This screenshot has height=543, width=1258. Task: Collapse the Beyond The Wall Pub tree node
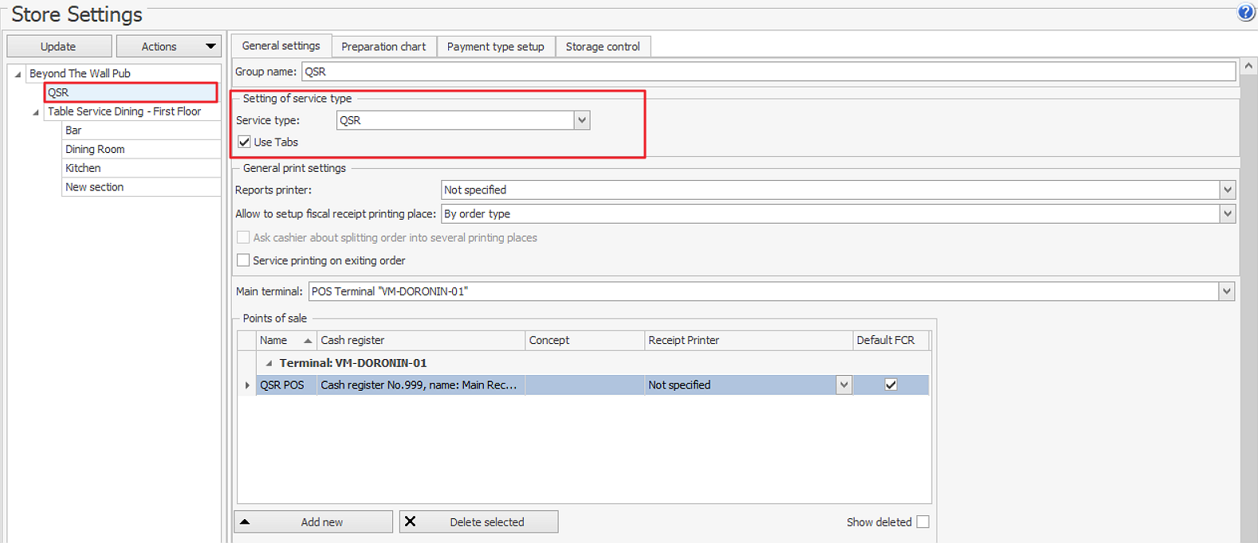tap(18, 74)
